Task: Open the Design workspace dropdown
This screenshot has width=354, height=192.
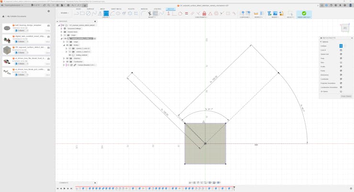Action: [64, 13]
